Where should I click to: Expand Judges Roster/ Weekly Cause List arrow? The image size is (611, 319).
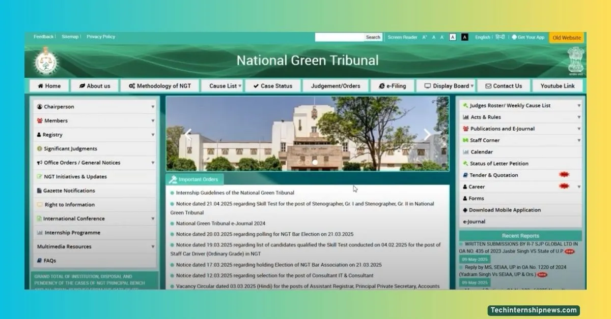point(579,106)
